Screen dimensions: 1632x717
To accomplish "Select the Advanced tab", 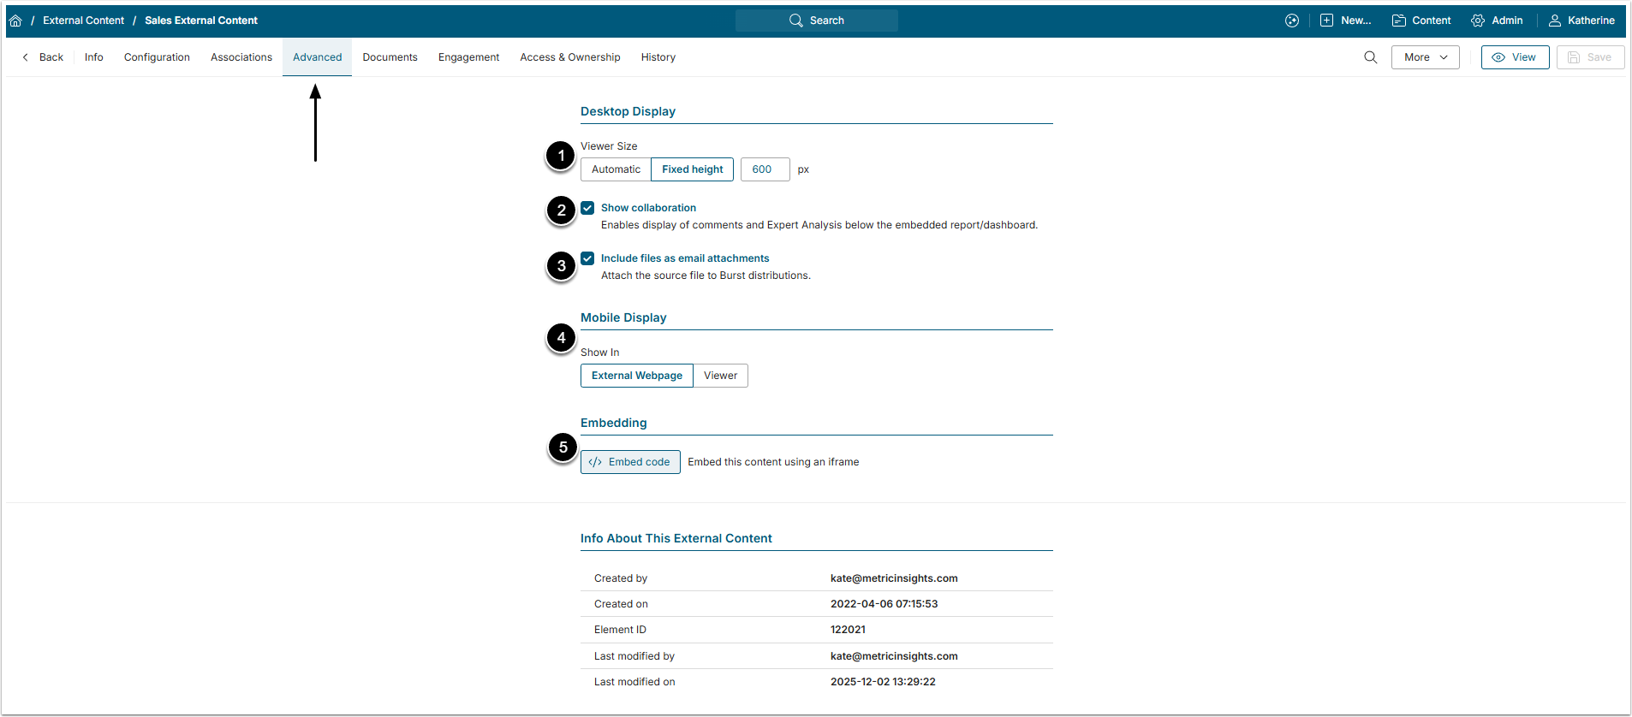I will (x=318, y=57).
